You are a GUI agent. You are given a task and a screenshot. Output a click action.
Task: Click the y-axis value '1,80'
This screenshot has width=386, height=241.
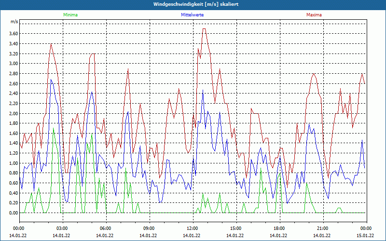(x=14, y=123)
